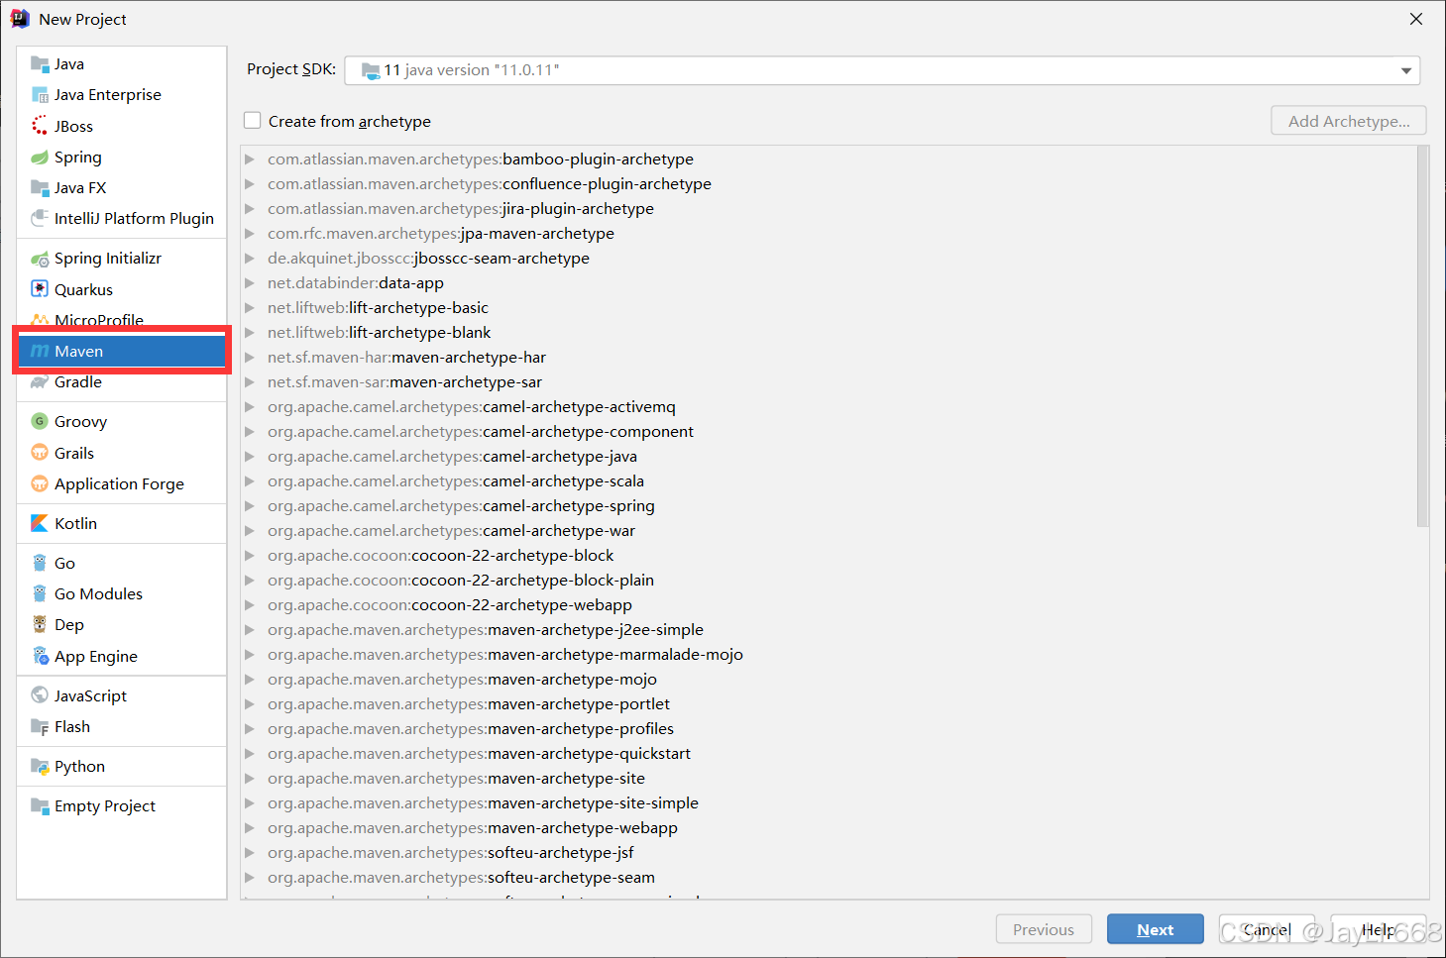This screenshot has height=958, width=1446.
Task: Choose the JavaScript globe icon
Action: (40, 695)
